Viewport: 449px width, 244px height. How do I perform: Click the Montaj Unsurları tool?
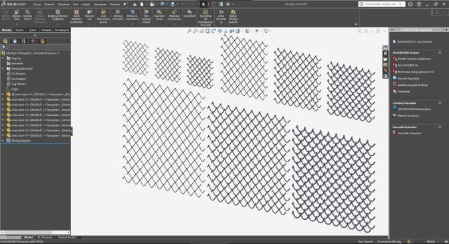coord(118,15)
